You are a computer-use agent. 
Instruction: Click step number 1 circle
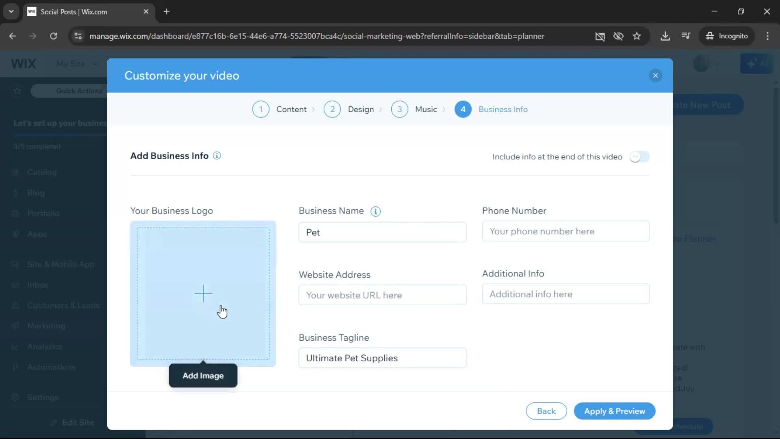coord(261,109)
